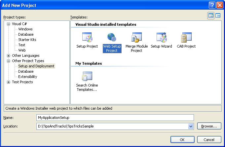Pick the Merge Module Project icon
The height and width of the screenshot is (147, 225).
[136, 37]
